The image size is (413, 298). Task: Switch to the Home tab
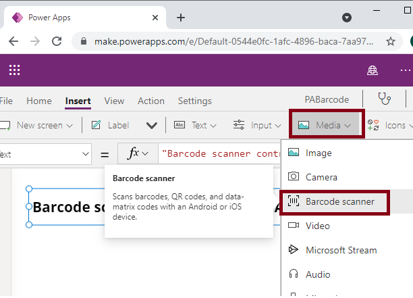tap(39, 101)
